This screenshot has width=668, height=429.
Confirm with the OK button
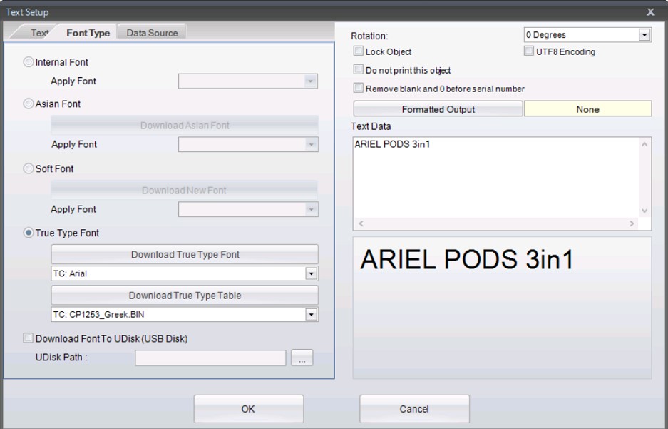[x=248, y=409]
